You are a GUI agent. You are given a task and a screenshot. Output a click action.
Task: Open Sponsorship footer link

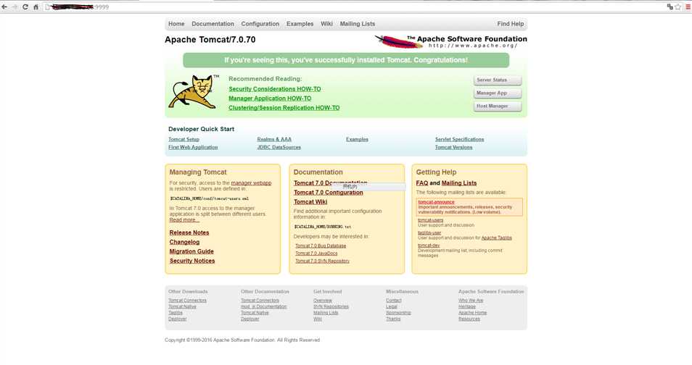(398, 313)
